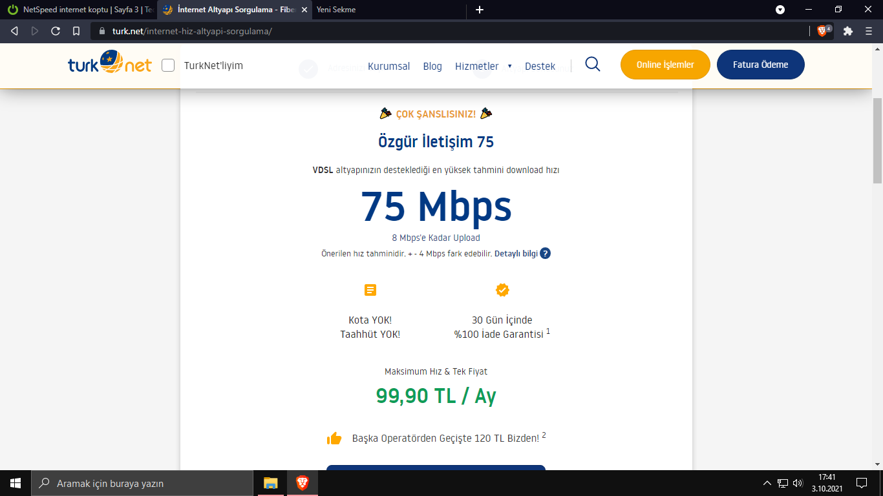Open the network icon in system tray

click(x=783, y=483)
